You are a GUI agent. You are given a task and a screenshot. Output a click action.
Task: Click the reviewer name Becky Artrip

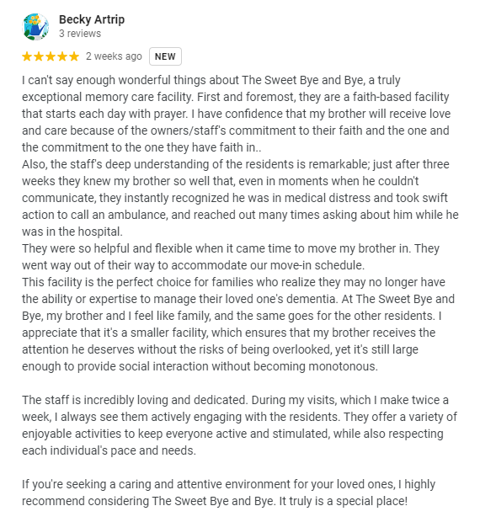tap(92, 19)
